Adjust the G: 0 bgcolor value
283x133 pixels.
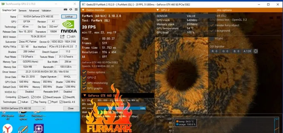click(x=225, y=51)
